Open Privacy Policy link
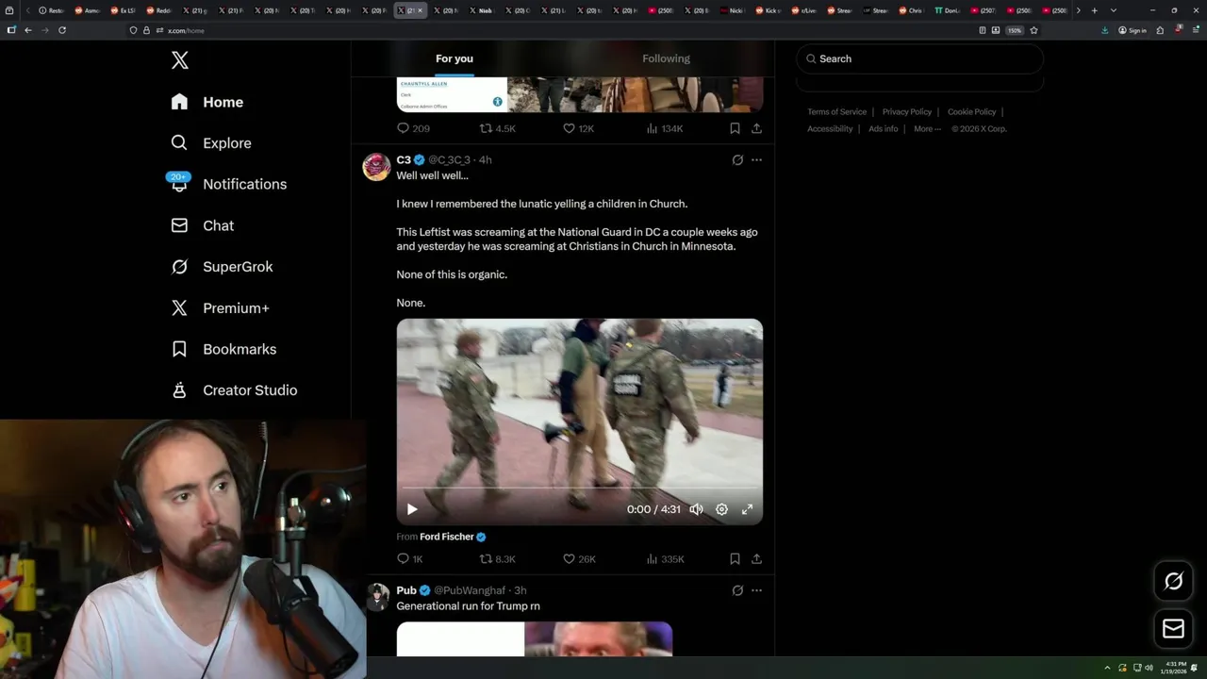This screenshot has width=1207, height=679. [907, 112]
